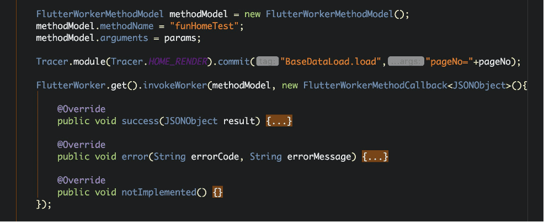The height and width of the screenshot is (222, 544).
Task: Click the Tracer.module method call
Action: 89,62
